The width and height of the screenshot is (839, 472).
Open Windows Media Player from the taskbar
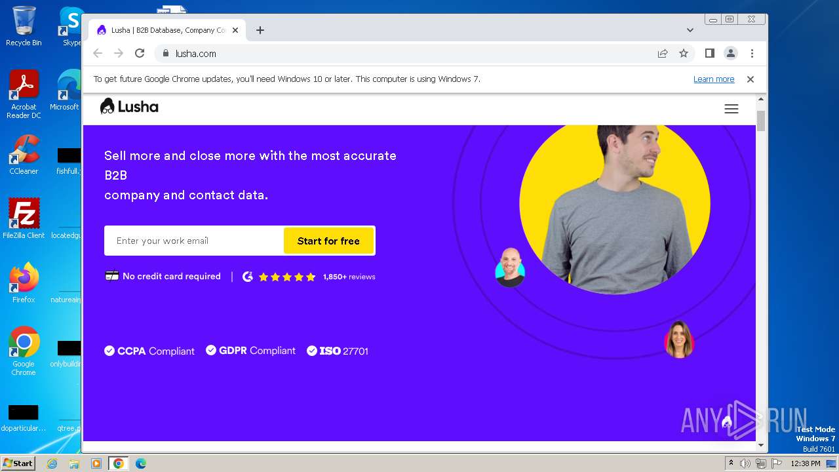click(x=96, y=463)
